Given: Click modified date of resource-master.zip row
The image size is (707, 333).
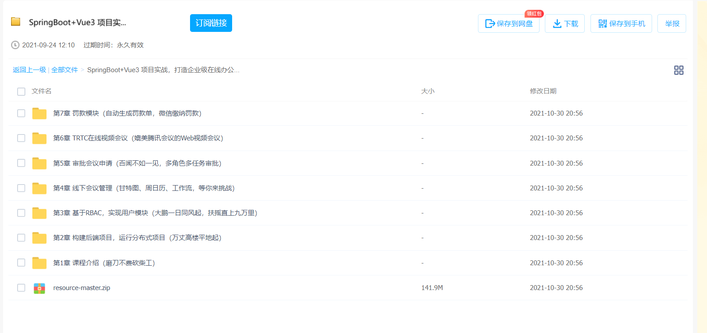Looking at the screenshot, I should pos(556,288).
